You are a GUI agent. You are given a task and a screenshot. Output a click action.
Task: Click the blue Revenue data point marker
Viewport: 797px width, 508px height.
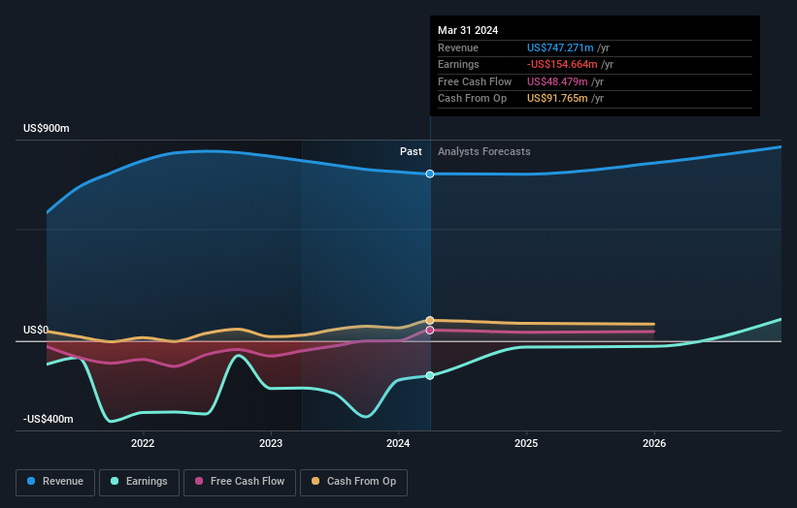coord(430,175)
